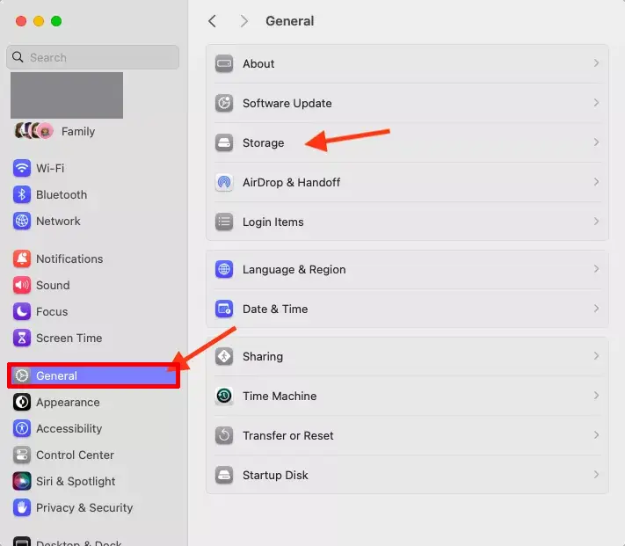Open the Family sidebar label

click(x=78, y=132)
